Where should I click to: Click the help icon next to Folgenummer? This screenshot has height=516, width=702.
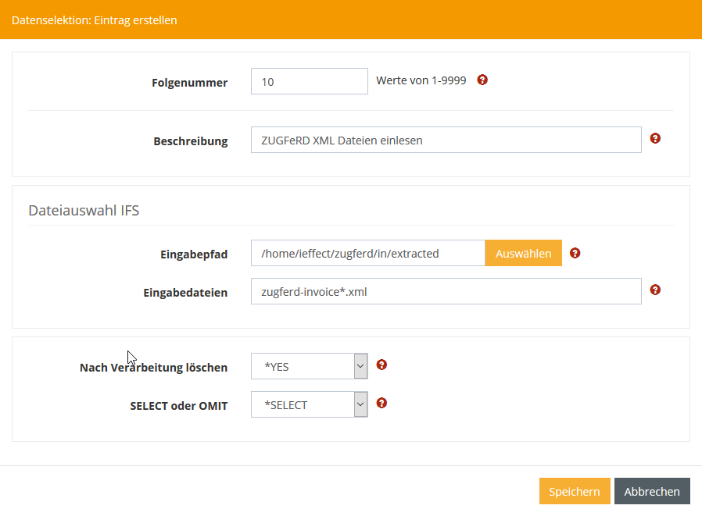coord(482,80)
